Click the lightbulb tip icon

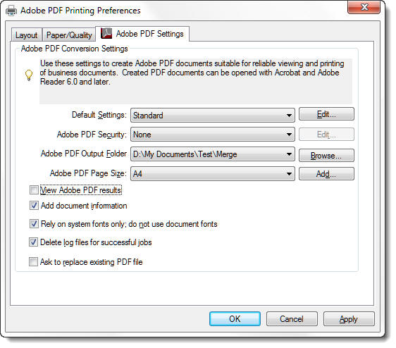tap(29, 75)
